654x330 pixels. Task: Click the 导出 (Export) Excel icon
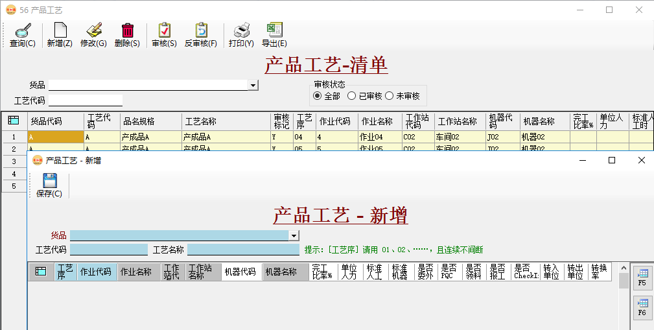pos(274,30)
